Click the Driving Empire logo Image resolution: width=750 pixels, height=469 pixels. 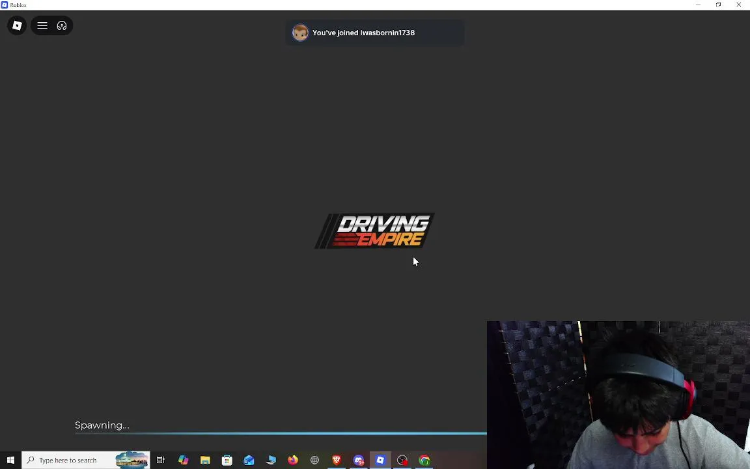(x=374, y=231)
